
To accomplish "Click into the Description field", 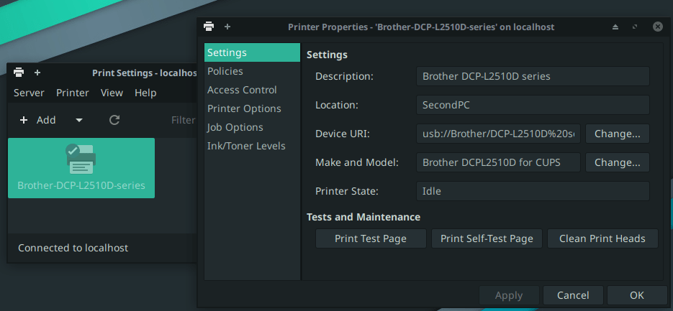I will (x=533, y=76).
